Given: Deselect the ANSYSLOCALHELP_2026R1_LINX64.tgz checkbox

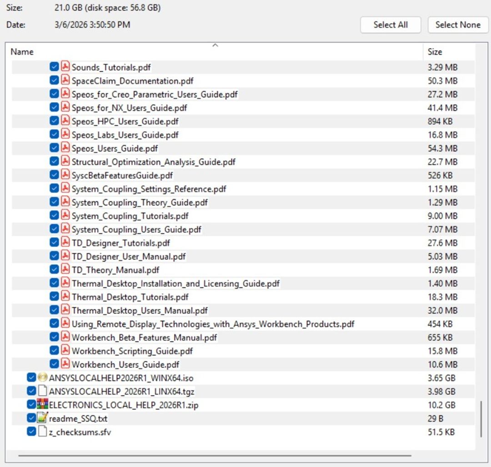Looking at the screenshot, I should click(x=31, y=391).
